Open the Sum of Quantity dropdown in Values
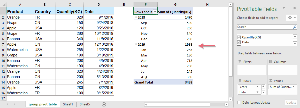The image size is (300, 108). coord(294,87)
